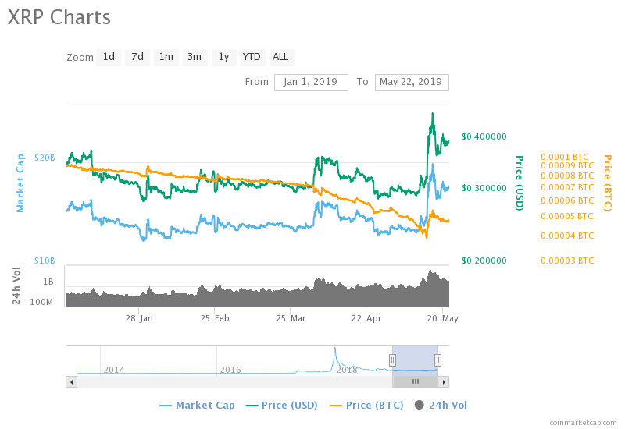Toggle Price (USD) series in legend

282,405
